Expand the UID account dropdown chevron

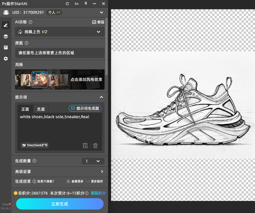[101, 13]
